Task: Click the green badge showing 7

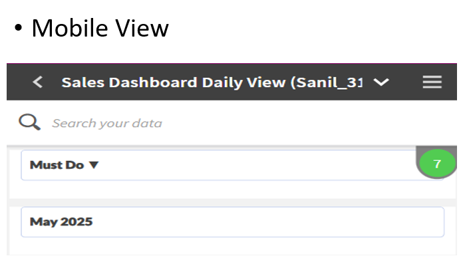Action: coord(436,164)
